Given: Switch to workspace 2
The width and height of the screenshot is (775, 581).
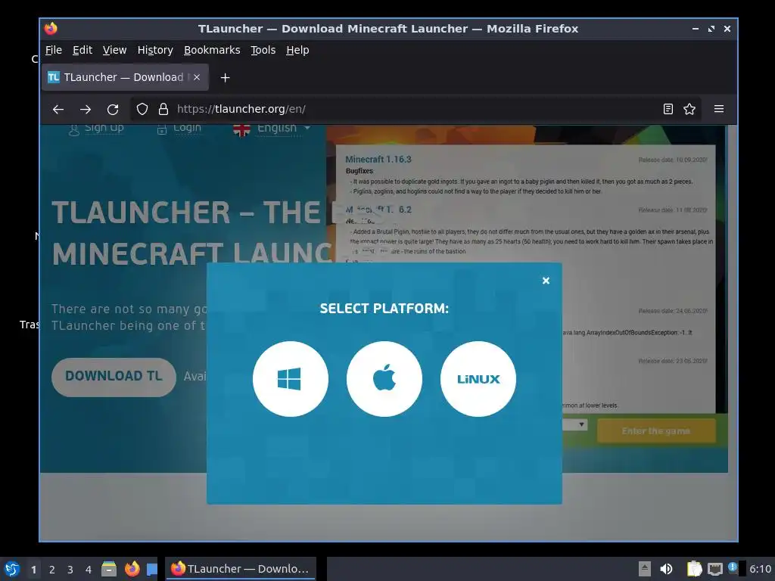Looking at the screenshot, I should coord(52,570).
